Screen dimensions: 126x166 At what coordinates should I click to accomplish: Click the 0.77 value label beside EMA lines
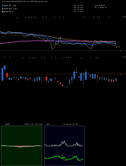(118, 47)
